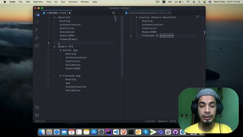
Task: Open the Terminal menu
Action: (x=73, y=2)
